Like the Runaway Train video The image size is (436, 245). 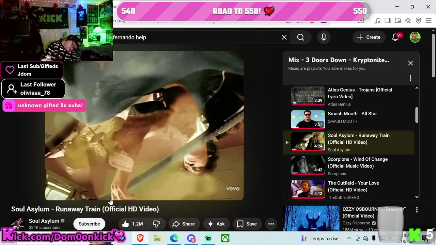point(133,224)
